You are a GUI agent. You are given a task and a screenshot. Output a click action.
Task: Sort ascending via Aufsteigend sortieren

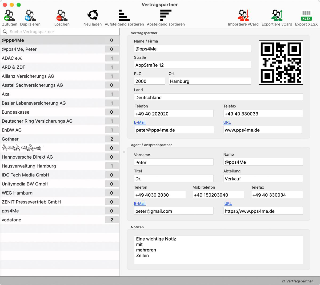pyautogui.click(x=124, y=15)
